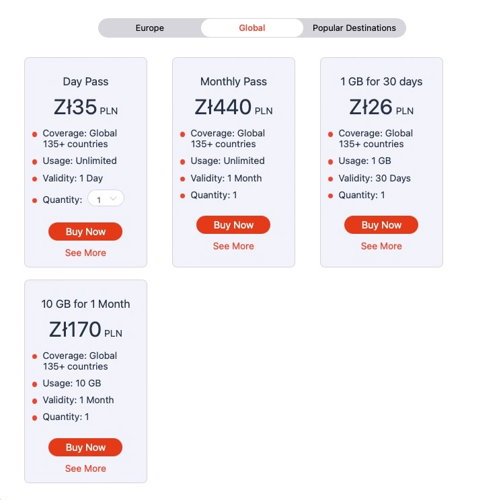Open the Day Pass quantity dropdown

(x=106, y=200)
